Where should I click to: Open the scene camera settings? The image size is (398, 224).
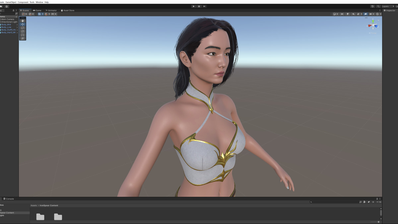click(x=370, y=14)
